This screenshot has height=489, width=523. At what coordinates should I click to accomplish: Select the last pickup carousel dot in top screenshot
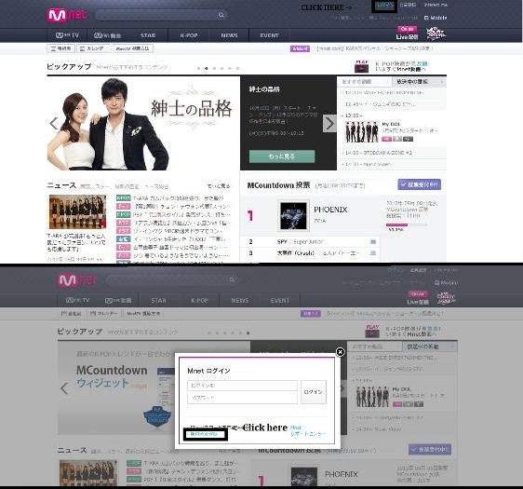click(237, 68)
